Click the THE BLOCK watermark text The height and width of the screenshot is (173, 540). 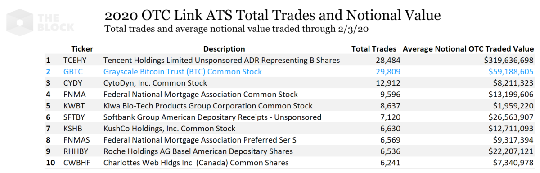click(x=57, y=22)
